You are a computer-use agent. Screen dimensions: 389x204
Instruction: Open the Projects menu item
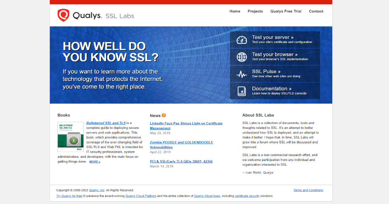(x=255, y=11)
